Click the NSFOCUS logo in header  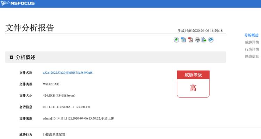pyautogui.click(x=18, y=3)
